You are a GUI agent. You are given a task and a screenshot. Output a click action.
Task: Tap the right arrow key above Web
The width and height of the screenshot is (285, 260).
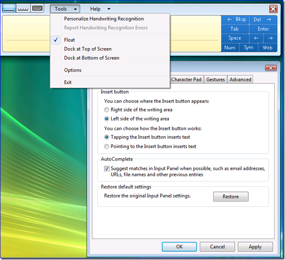pyautogui.click(x=270, y=38)
